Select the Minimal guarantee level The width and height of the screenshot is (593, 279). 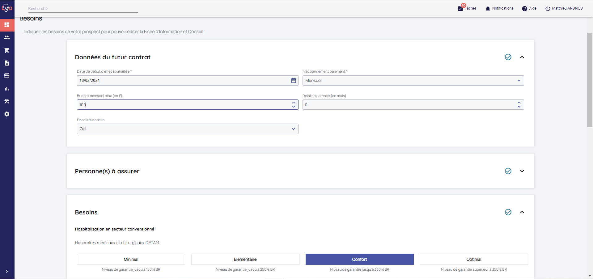coord(131,259)
